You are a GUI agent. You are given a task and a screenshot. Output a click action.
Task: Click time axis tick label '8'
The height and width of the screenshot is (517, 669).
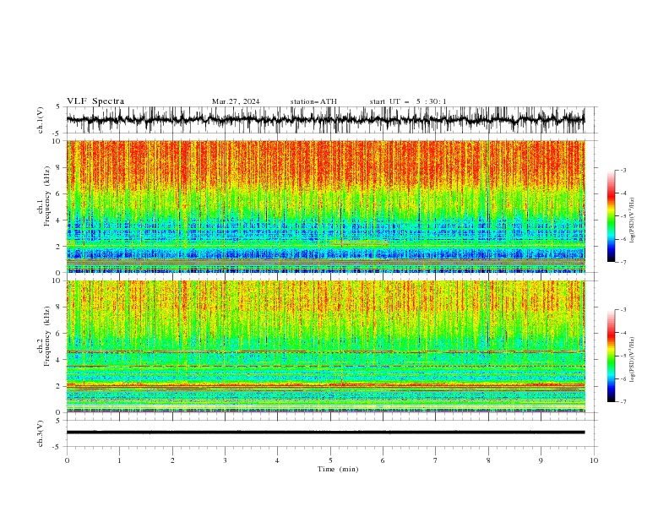[x=488, y=460]
